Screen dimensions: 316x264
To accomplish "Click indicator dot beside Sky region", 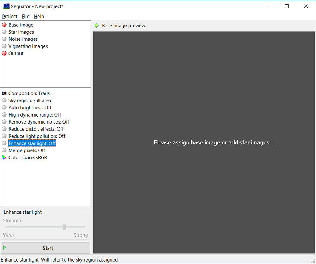I will click(4, 100).
